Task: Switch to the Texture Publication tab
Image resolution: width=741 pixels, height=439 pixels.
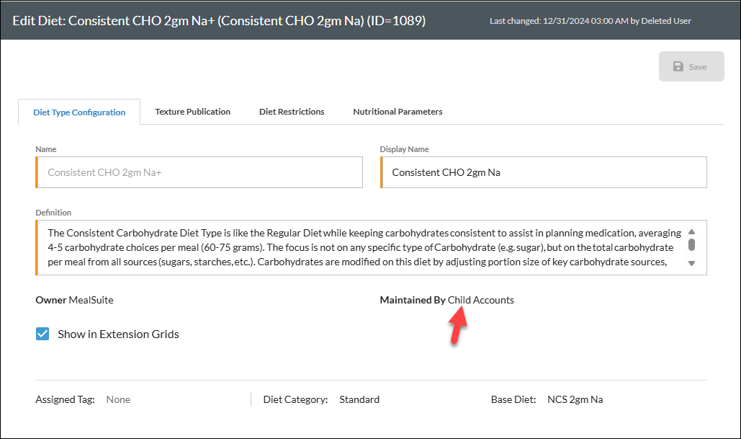Action: [193, 112]
